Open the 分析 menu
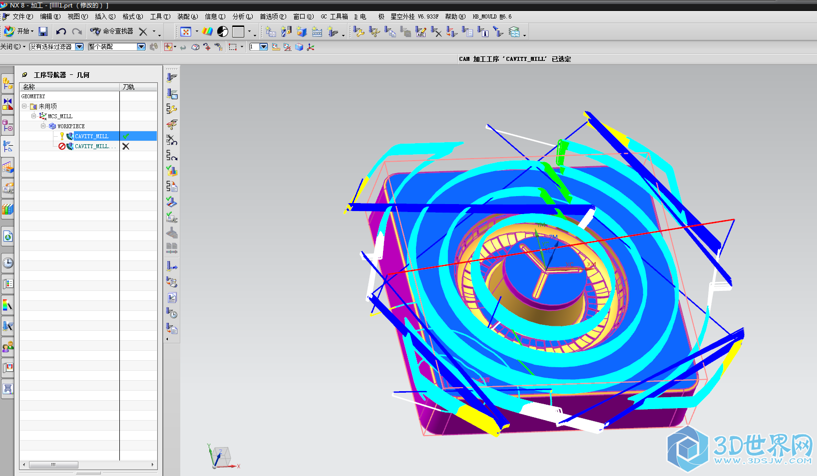The height and width of the screenshot is (476, 817). coord(242,16)
